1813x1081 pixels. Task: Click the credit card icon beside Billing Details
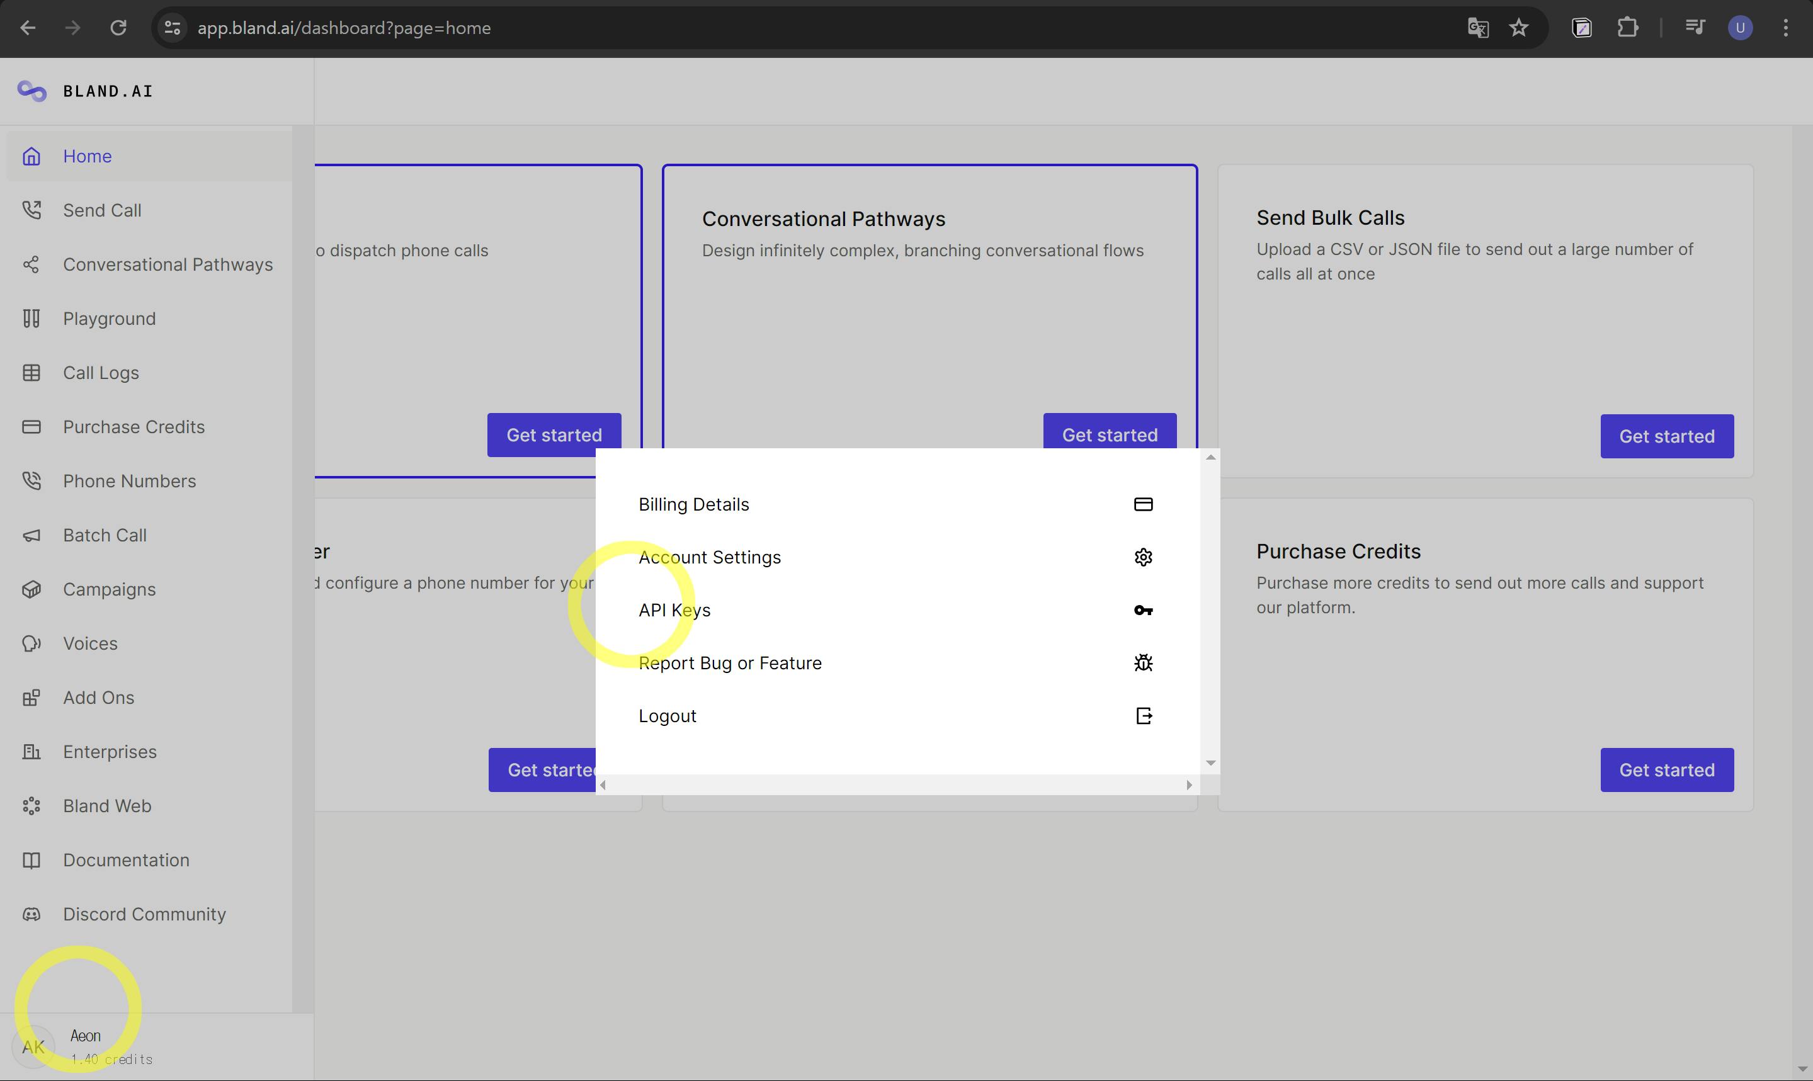click(1143, 504)
